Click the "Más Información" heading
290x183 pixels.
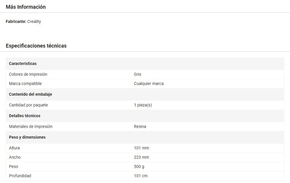click(26, 7)
